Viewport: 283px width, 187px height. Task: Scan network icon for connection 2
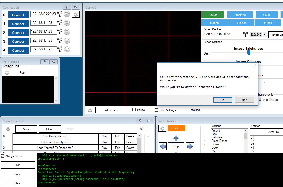point(60,32)
